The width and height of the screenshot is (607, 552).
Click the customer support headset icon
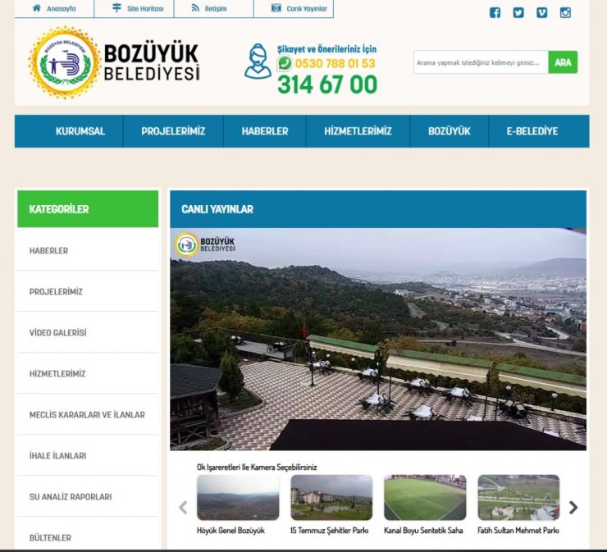click(x=258, y=62)
